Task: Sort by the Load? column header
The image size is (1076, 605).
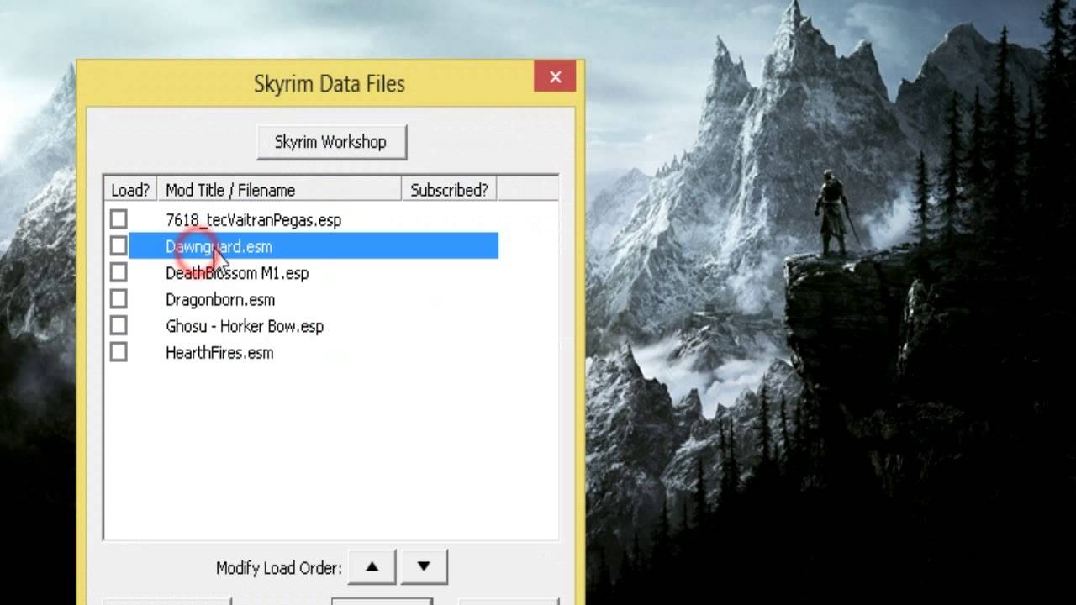Action: (130, 190)
